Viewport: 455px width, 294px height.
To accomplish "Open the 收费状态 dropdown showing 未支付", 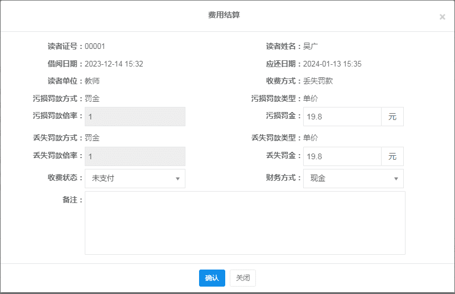I will tap(135, 179).
